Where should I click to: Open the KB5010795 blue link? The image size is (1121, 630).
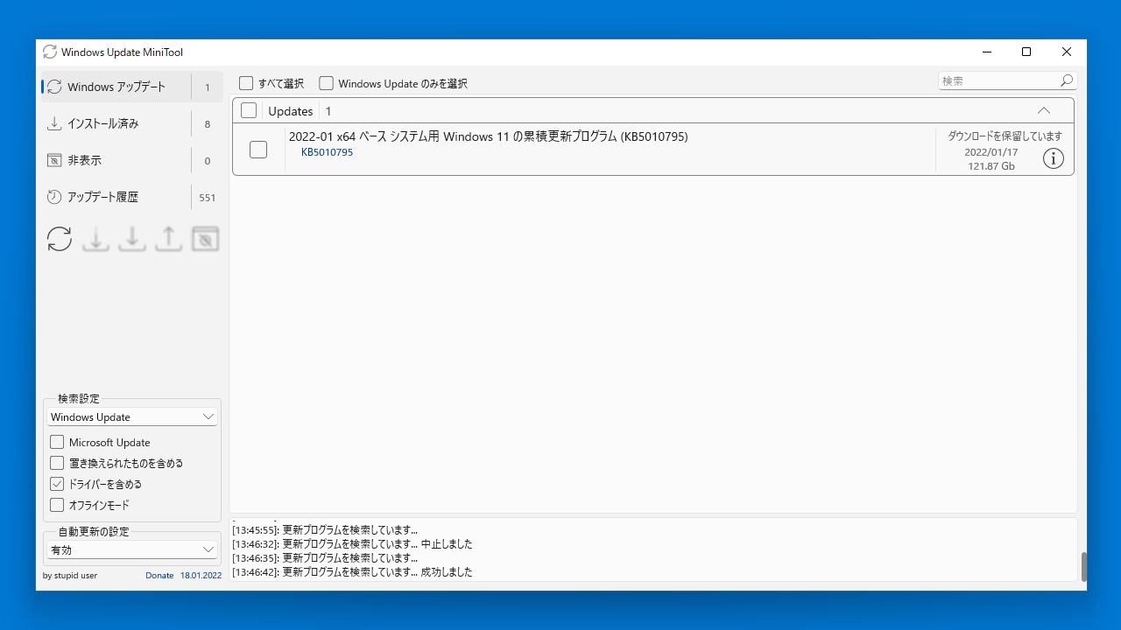[x=328, y=152]
